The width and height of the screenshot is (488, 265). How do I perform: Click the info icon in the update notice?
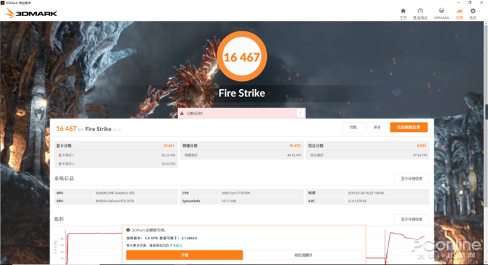128,230
